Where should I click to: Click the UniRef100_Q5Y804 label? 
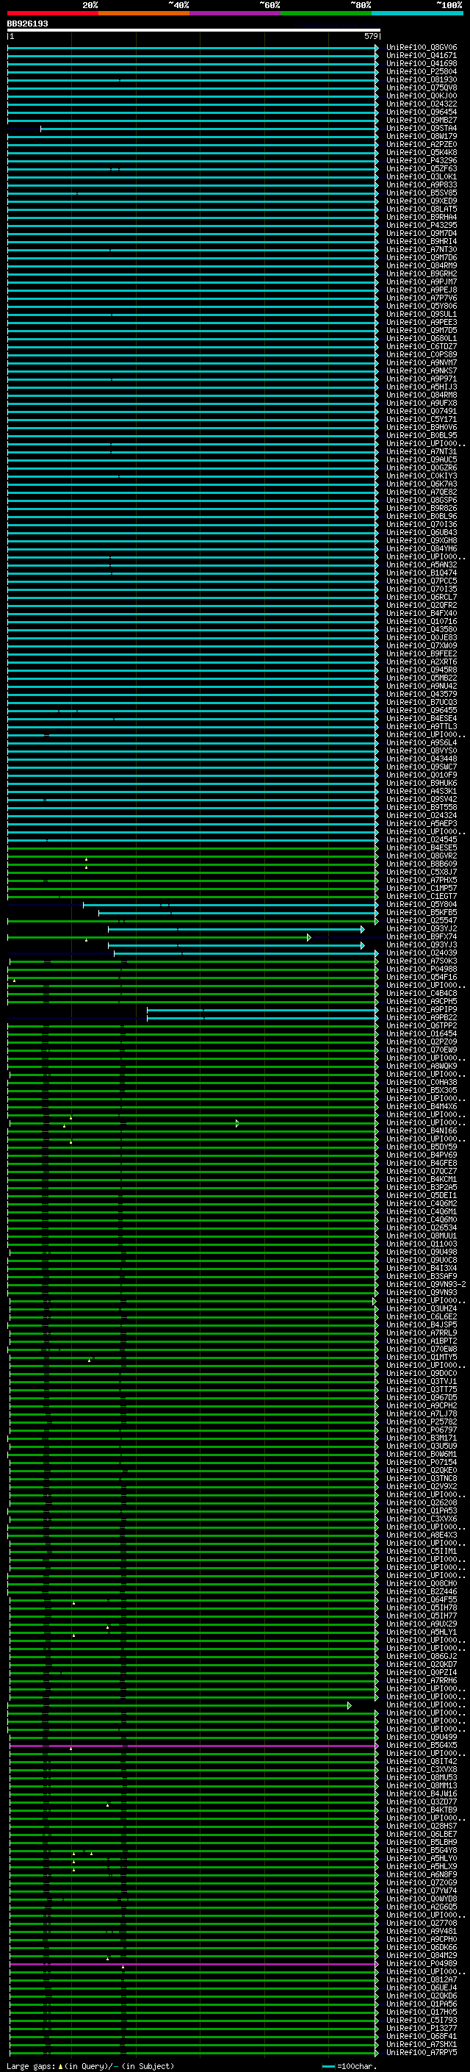click(422, 905)
